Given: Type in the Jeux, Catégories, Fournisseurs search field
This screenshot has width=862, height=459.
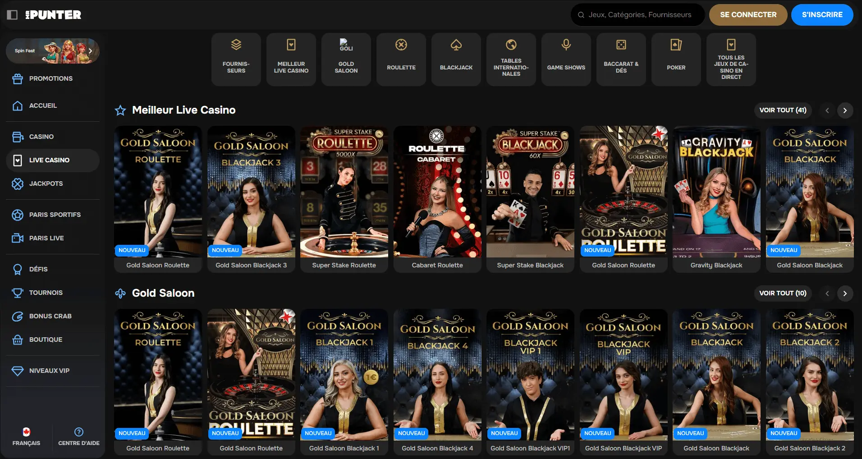Looking at the screenshot, I should [640, 14].
